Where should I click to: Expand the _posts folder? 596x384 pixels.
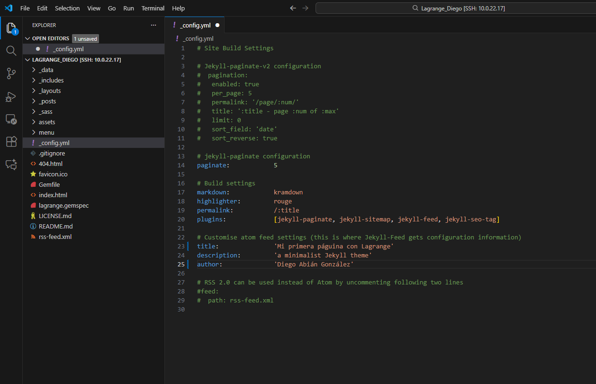47,101
